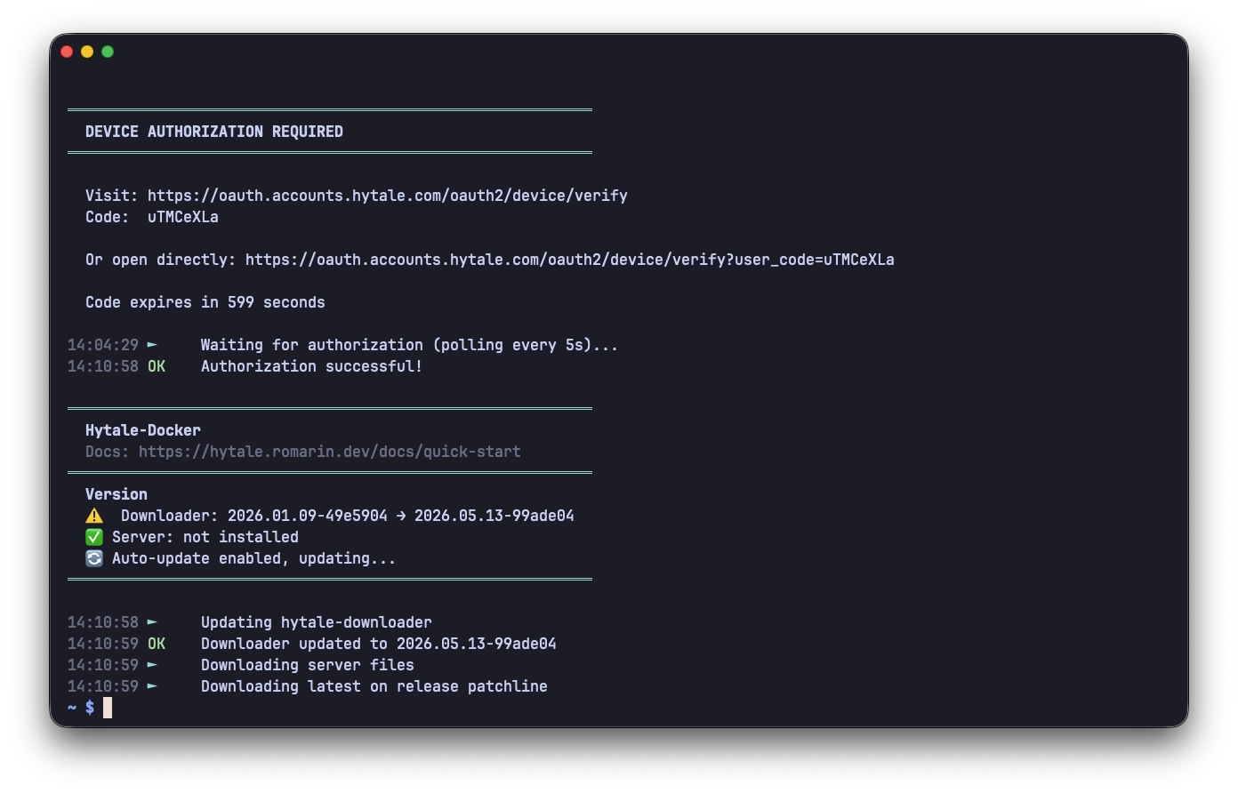Open the direct verify link with user_code
The height and width of the screenshot is (793, 1238).
point(570,260)
